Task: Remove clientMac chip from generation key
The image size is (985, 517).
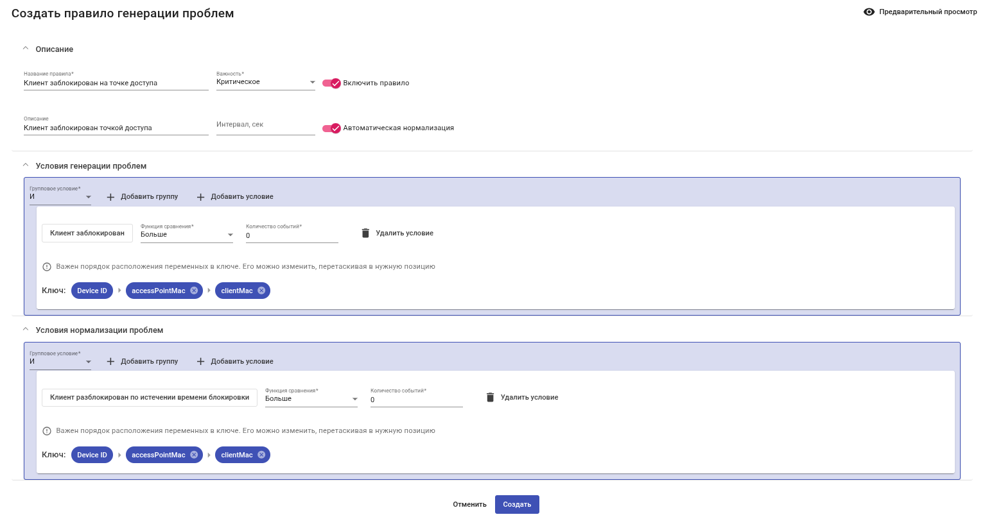Action: tap(261, 291)
